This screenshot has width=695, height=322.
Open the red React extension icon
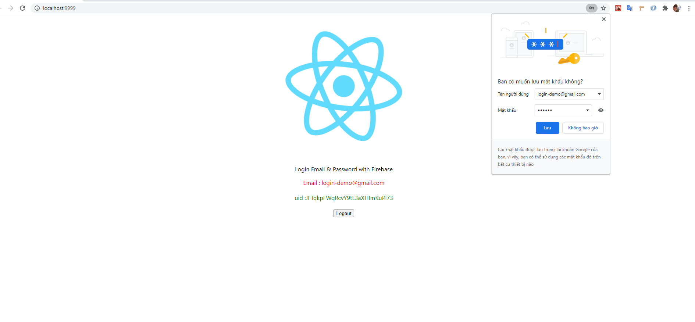[618, 8]
